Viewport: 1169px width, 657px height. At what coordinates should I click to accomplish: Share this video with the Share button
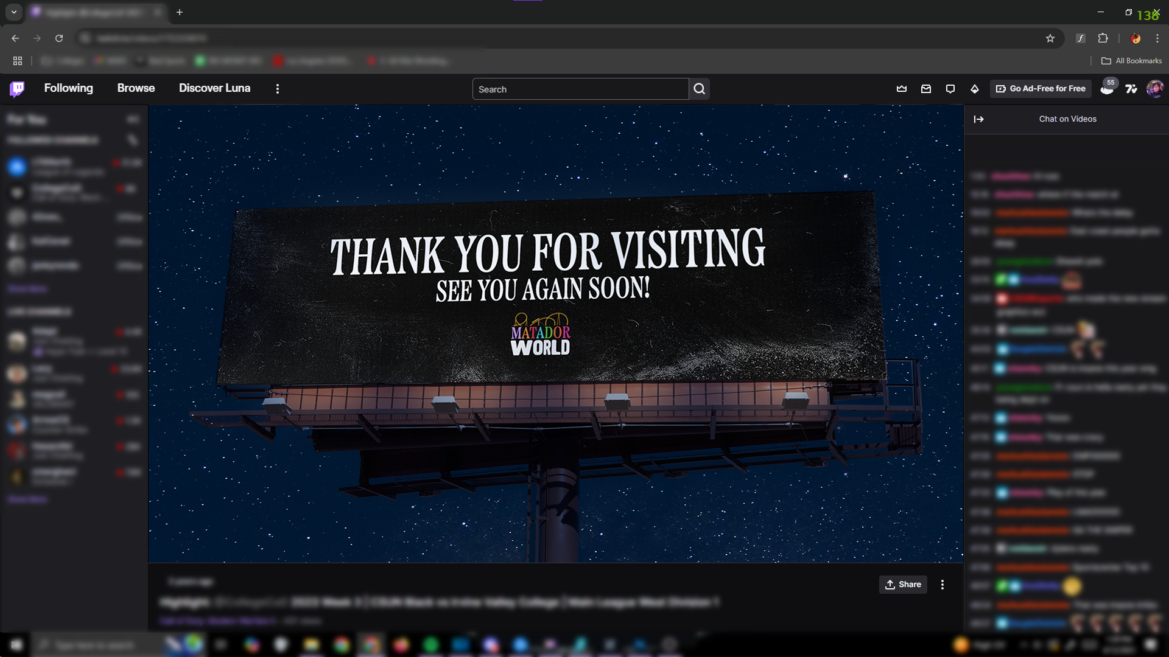pos(903,585)
